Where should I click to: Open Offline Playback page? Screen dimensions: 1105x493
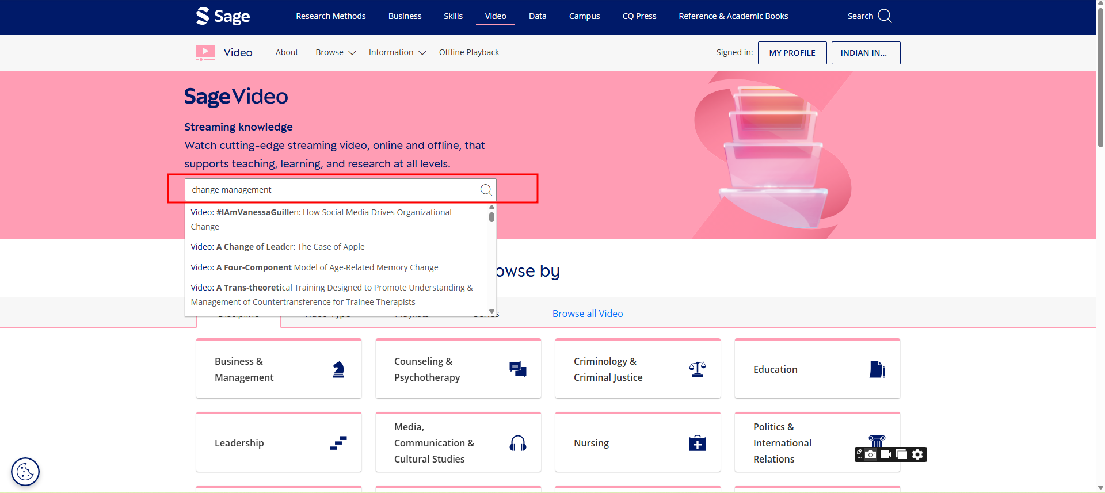point(468,52)
